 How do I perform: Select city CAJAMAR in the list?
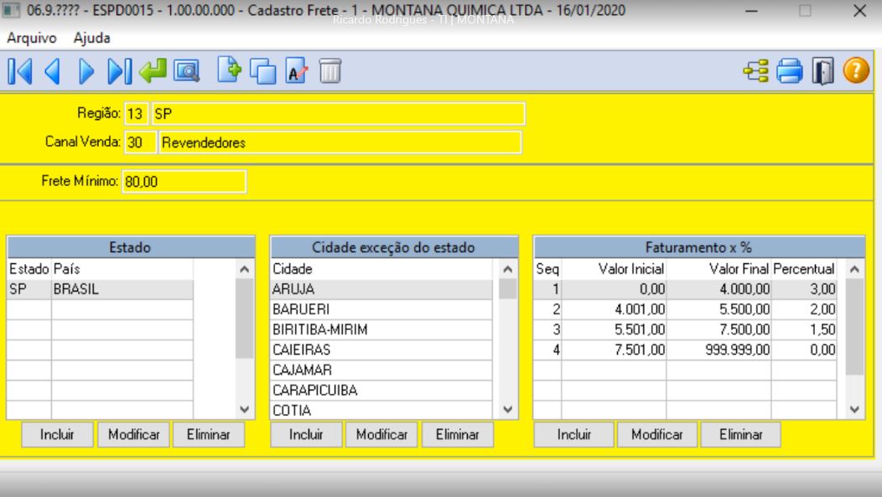click(381, 370)
